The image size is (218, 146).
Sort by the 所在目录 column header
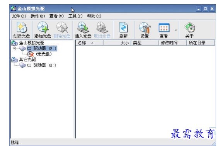pyautogui.click(x=200, y=43)
